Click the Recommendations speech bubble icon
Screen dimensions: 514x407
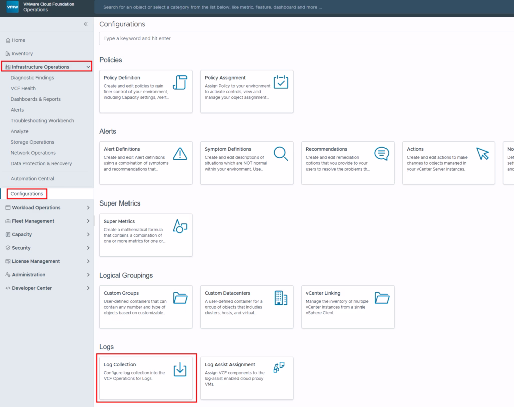click(x=381, y=154)
